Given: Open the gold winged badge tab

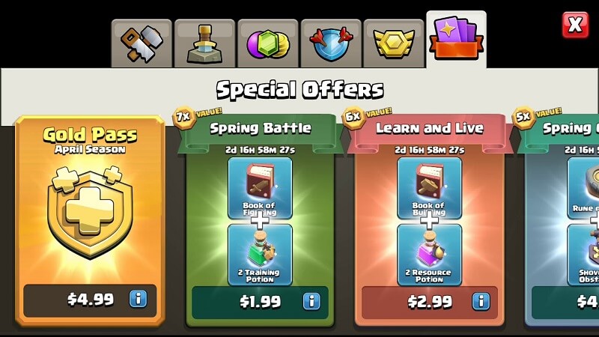Looking at the screenshot, I should 394,43.
